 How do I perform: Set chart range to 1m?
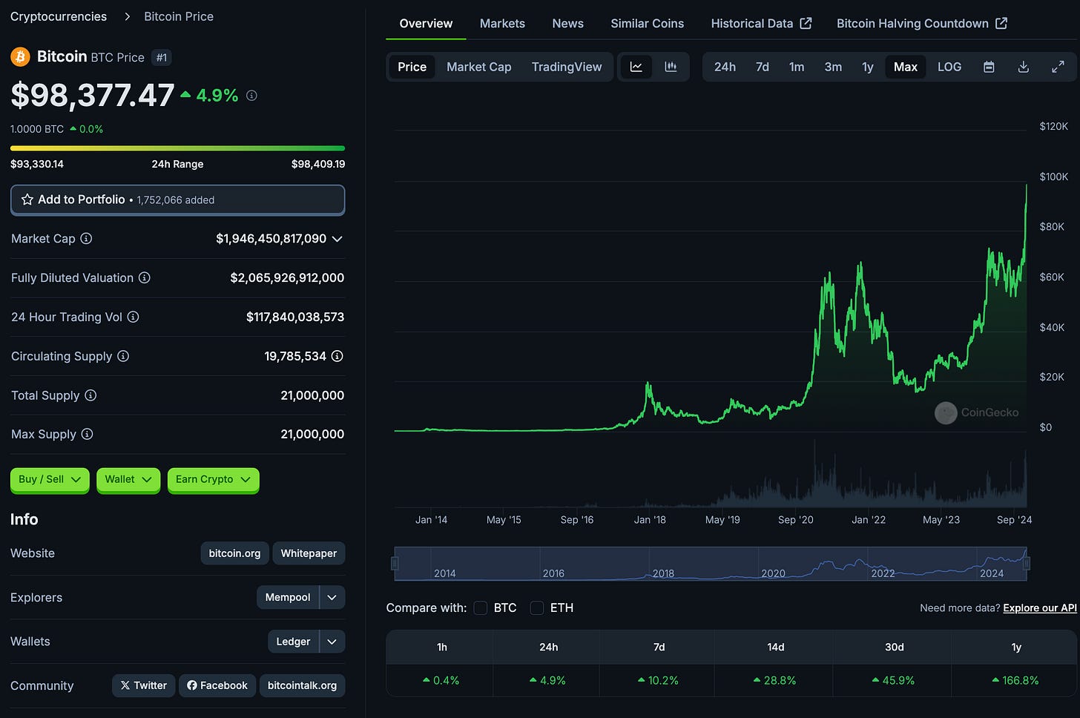797,67
